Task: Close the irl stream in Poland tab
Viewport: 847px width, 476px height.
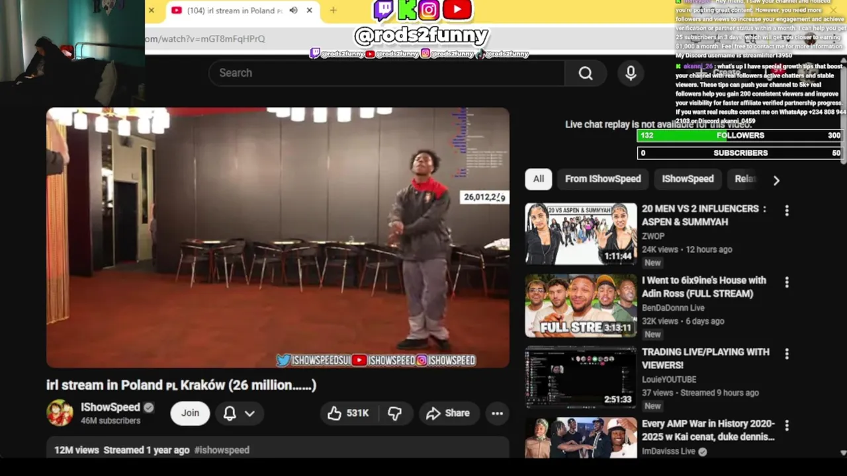Action: point(309,11)
